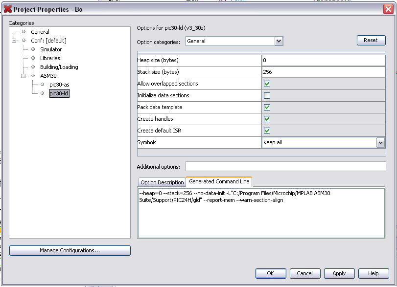The image size is (397, 287).
Task: Open Help for project properties
Action: point(374,273)
